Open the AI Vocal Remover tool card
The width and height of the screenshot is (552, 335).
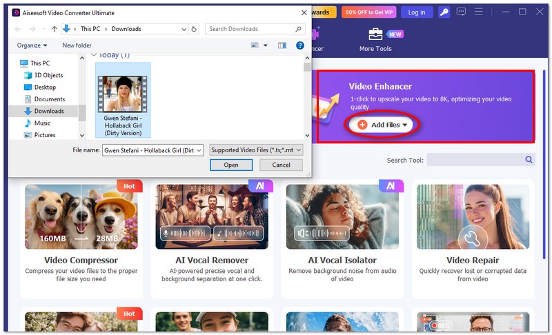coord(212,238)
